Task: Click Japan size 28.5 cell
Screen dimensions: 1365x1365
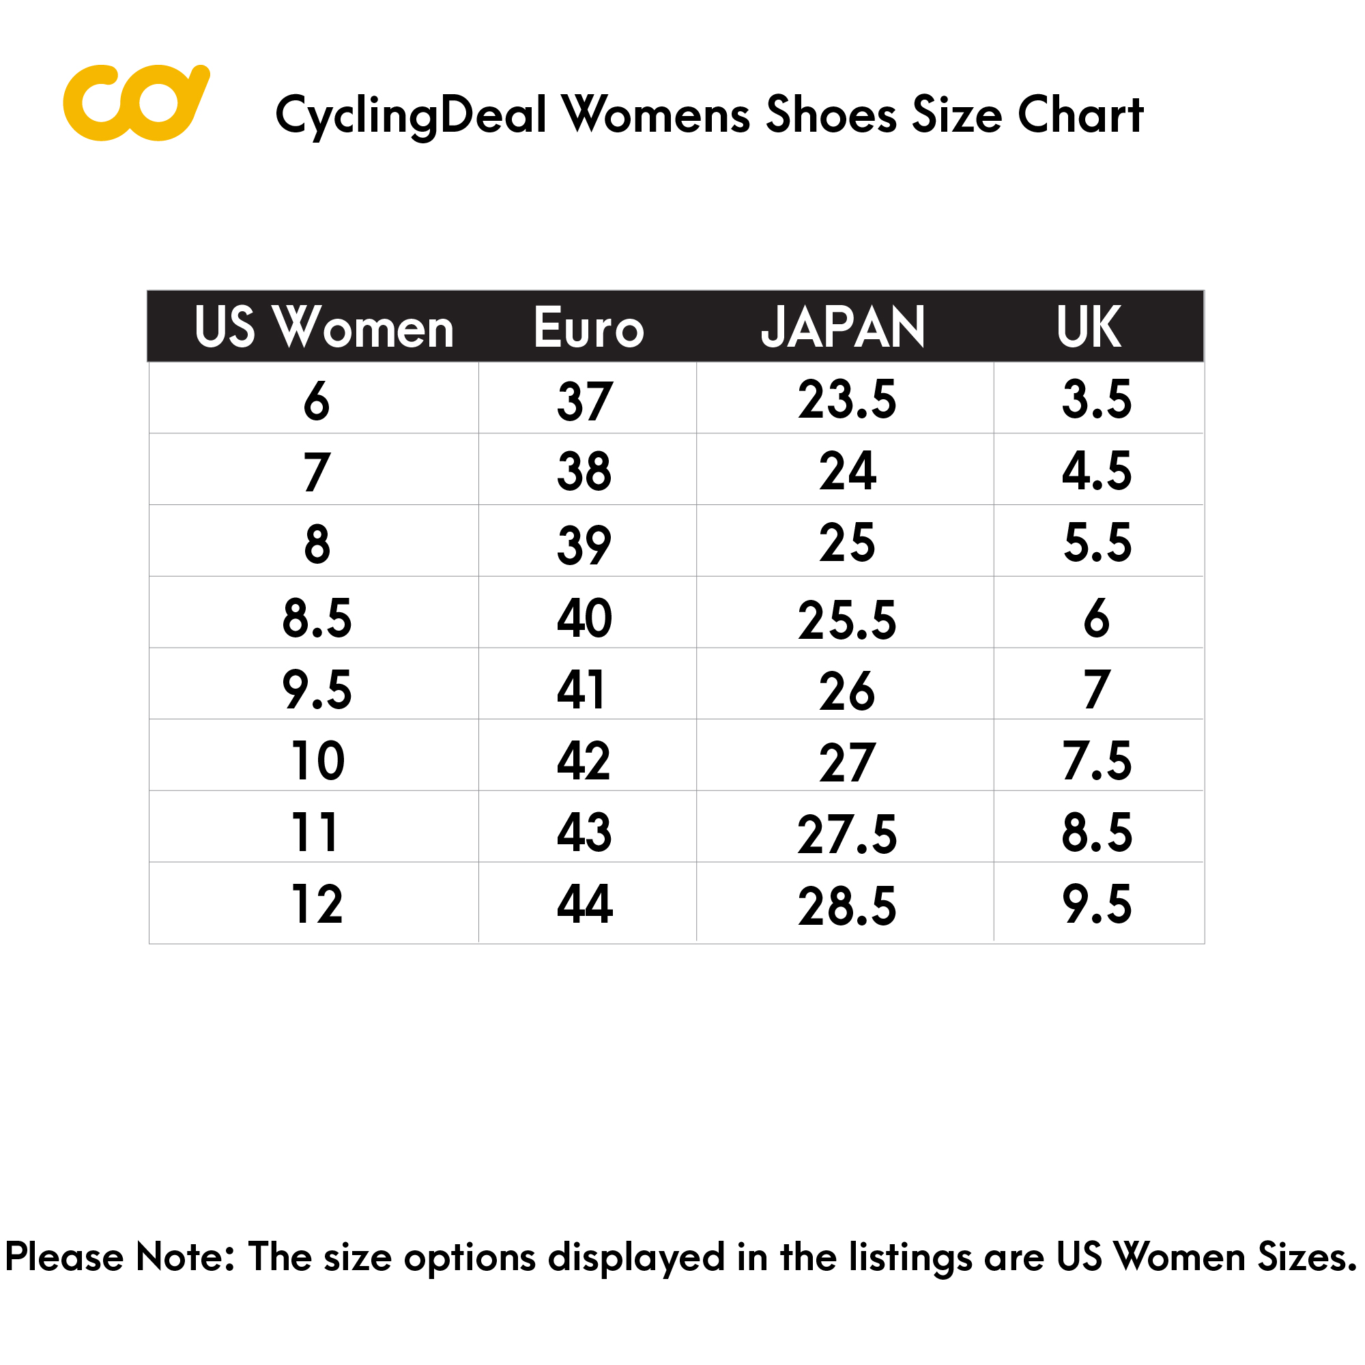Action: 845,903
